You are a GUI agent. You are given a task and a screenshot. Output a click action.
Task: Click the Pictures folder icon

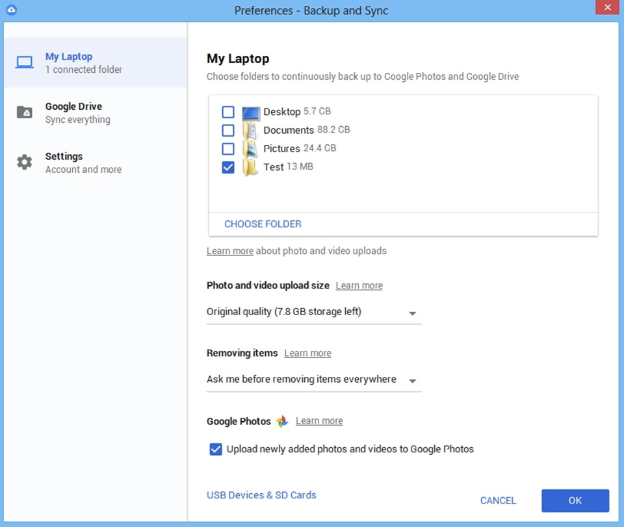click(x=250, y=148)
